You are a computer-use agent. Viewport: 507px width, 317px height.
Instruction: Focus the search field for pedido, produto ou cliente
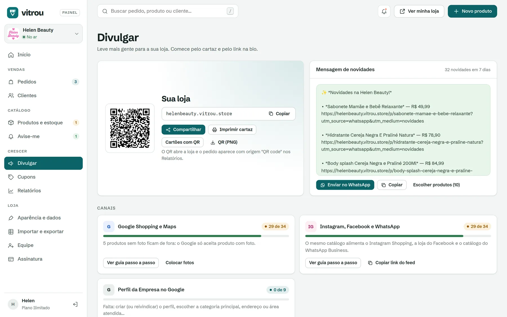coord(168,11)
